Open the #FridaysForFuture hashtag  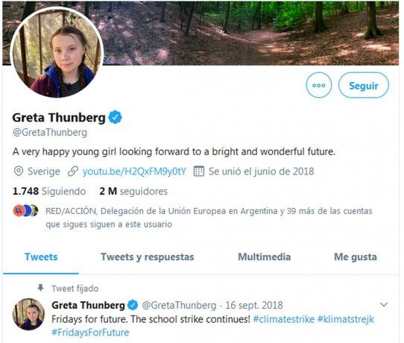click(x=90, y=332)
